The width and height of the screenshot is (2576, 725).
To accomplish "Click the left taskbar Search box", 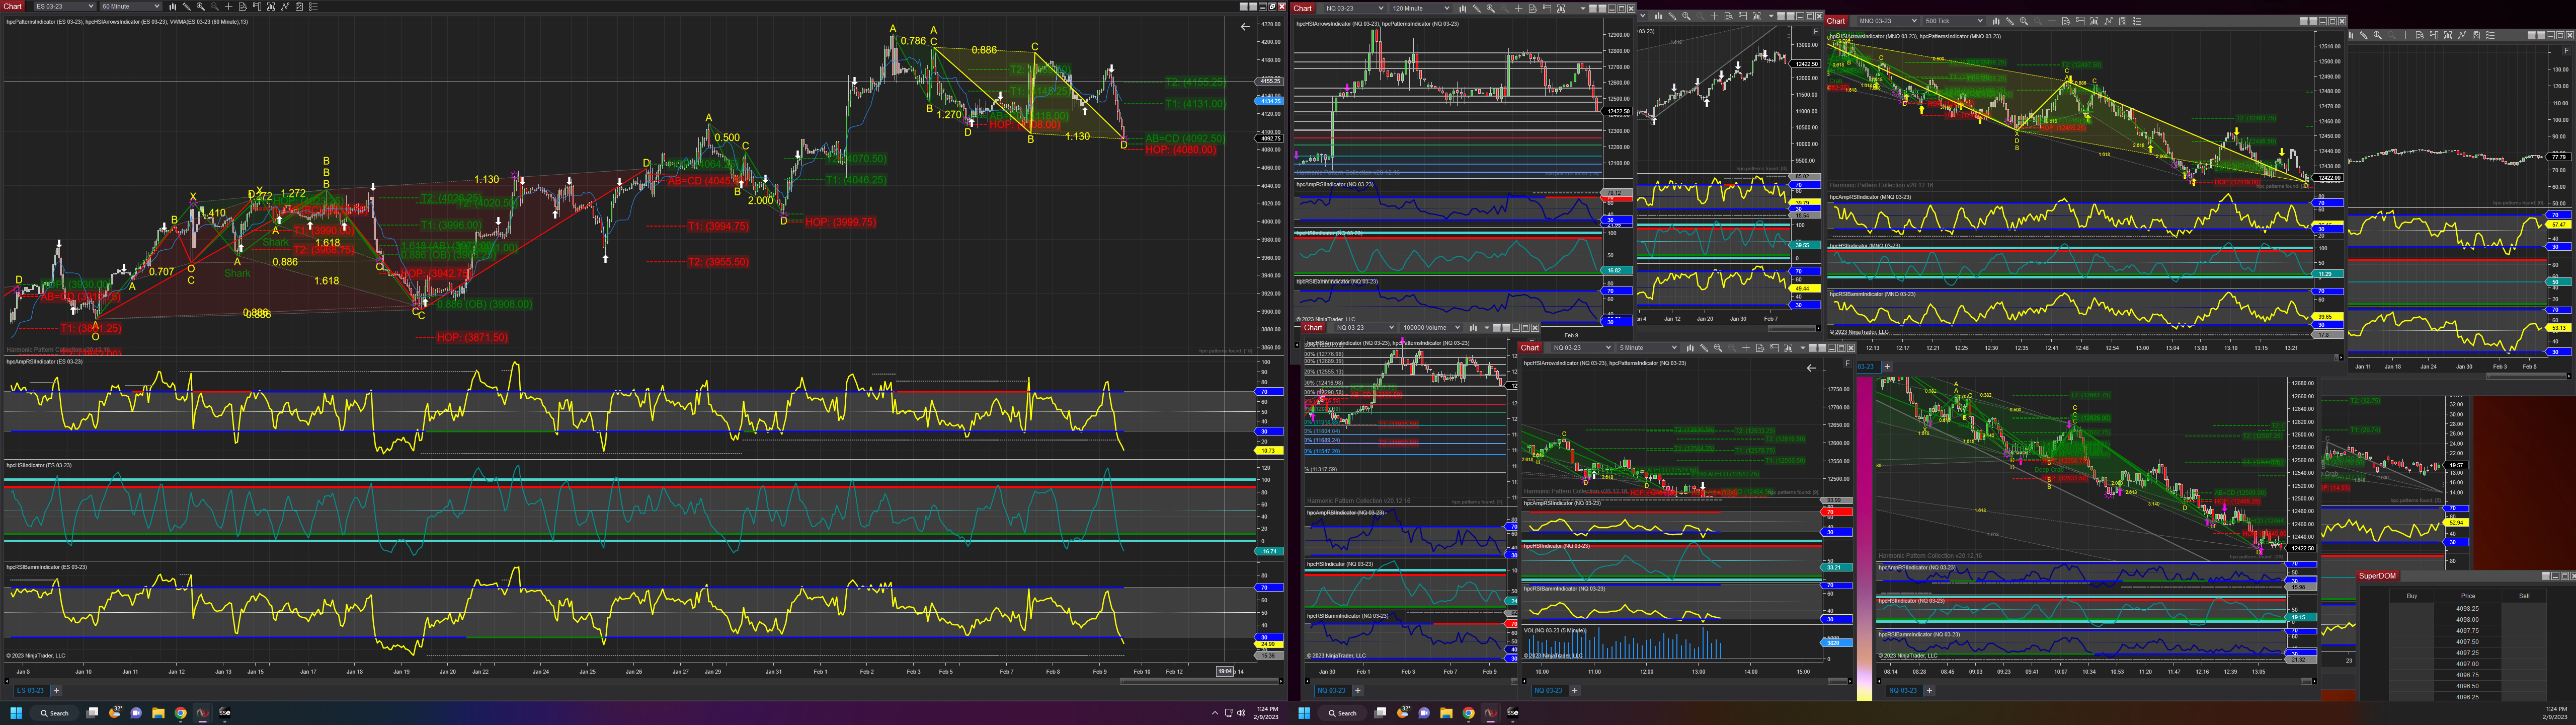I will point(54,713).
